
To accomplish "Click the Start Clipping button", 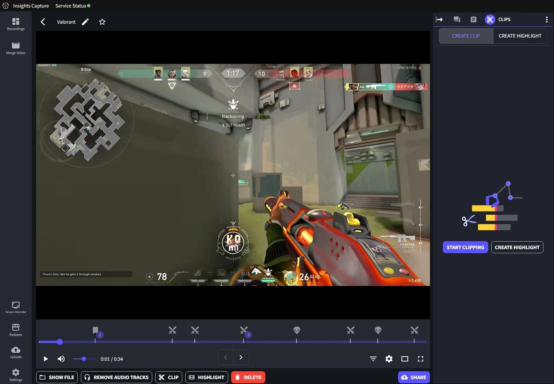I will coord(465,247).
